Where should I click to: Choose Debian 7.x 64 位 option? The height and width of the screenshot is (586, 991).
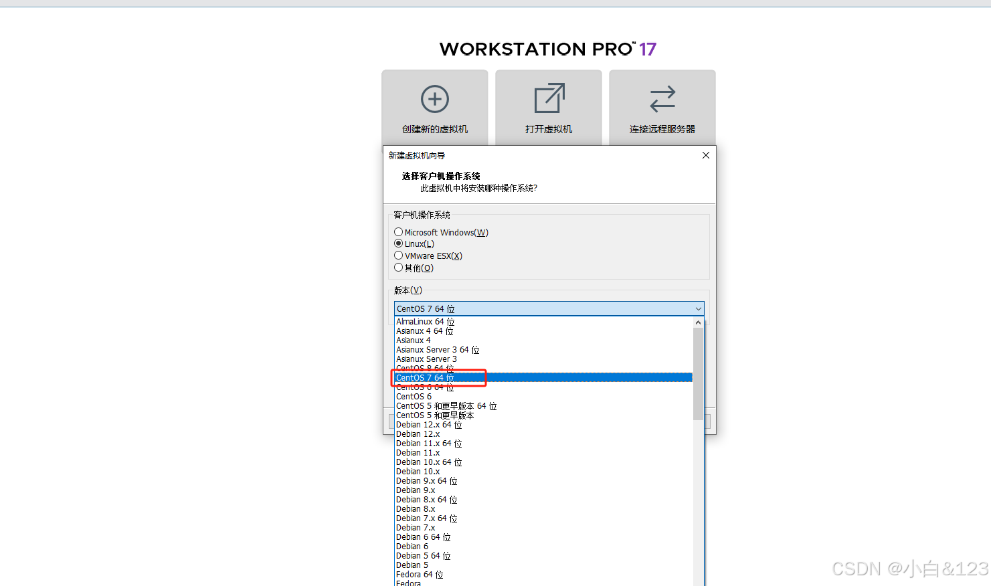(x=543, y=518)
